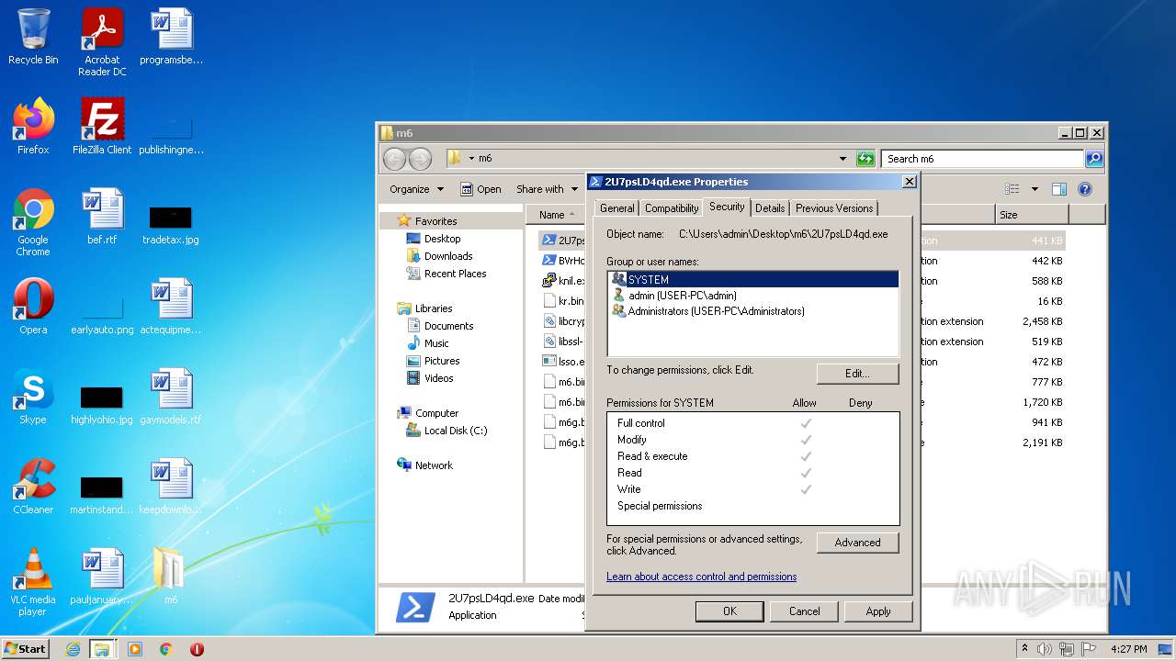
Task: Open Learn about access control link
Action: pos(701,577)
